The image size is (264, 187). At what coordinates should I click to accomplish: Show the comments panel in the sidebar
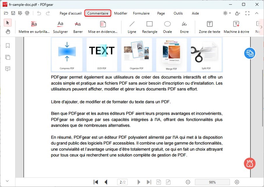click(x=8, y=69)
